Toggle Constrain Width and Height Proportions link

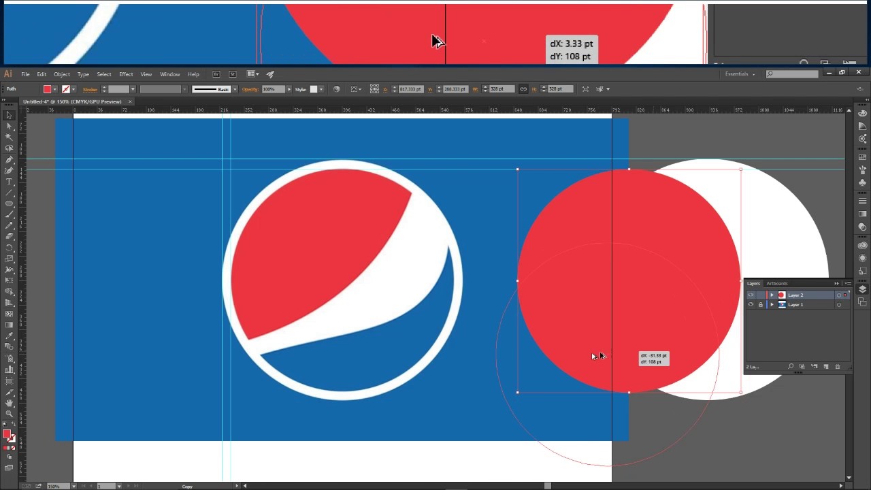point(523,89)
